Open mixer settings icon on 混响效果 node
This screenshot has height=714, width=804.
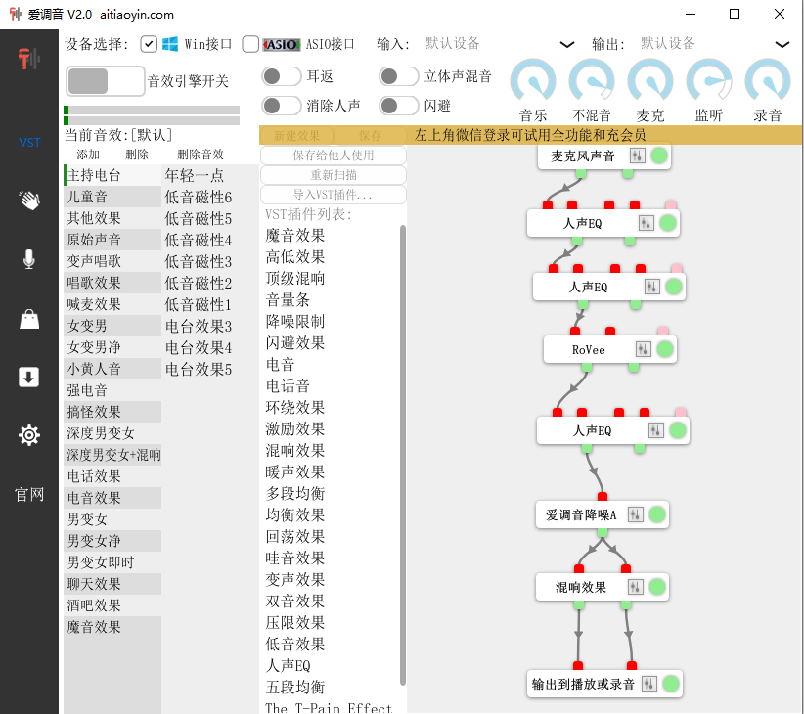coord(635,587)
